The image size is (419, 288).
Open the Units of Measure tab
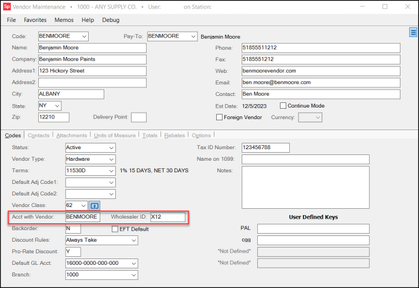(115, 135)
